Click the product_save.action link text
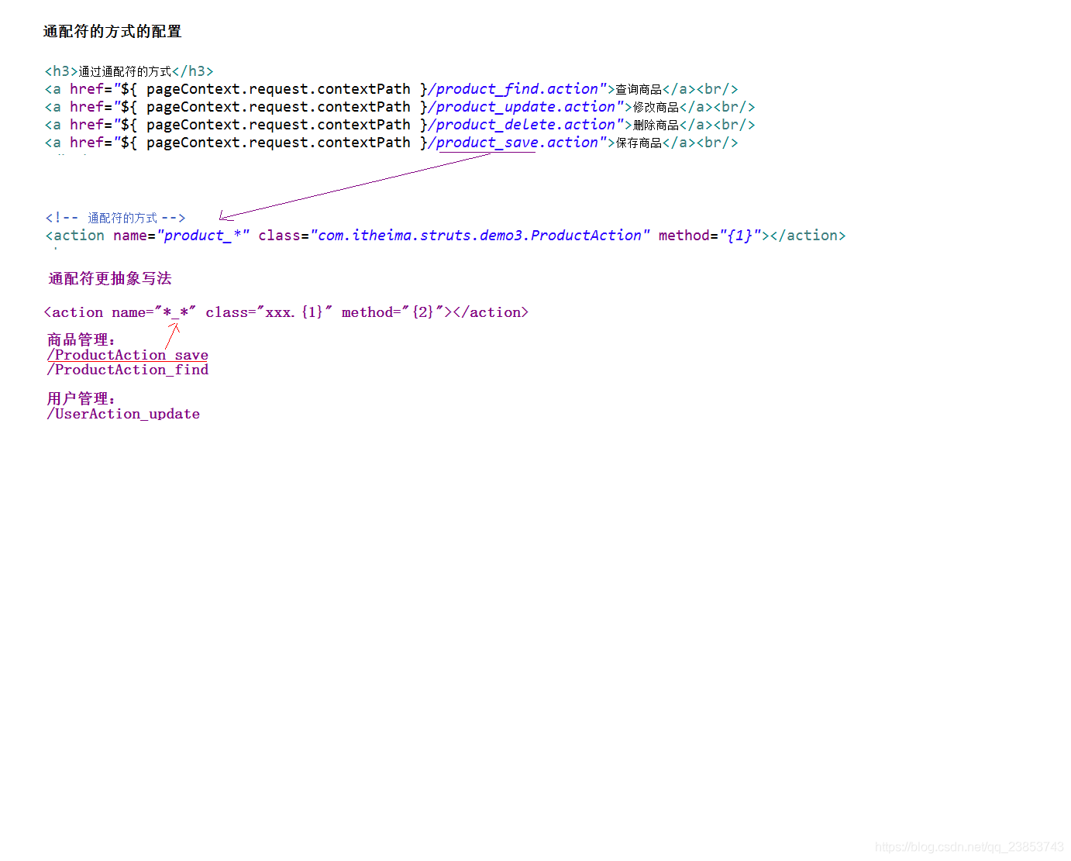The height and width of the screenshot is (861, 1071). click(x=517, y=143)
